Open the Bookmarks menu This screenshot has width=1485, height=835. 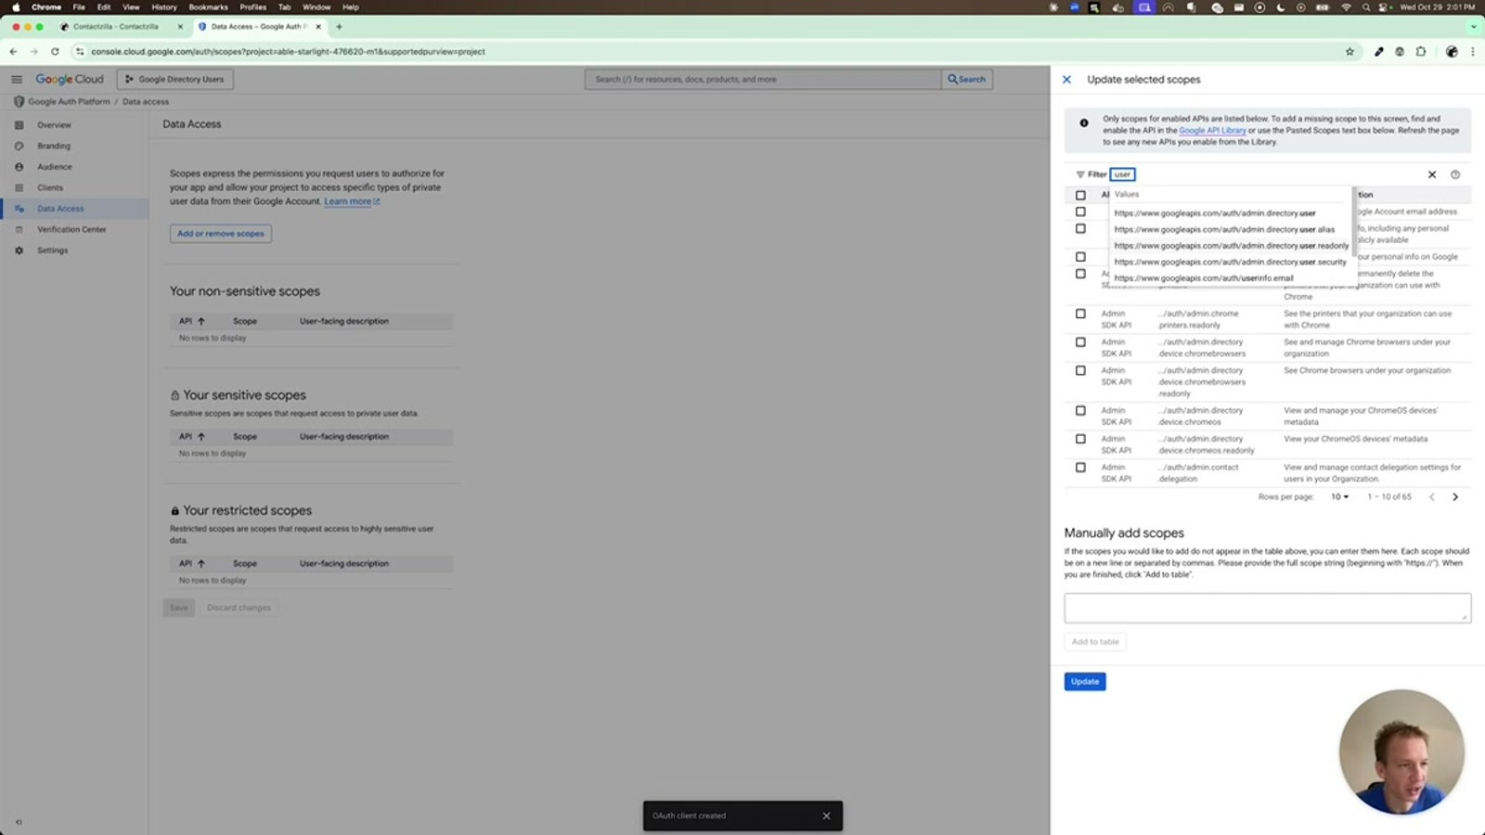pyautogui.click(x=208, y=7)
